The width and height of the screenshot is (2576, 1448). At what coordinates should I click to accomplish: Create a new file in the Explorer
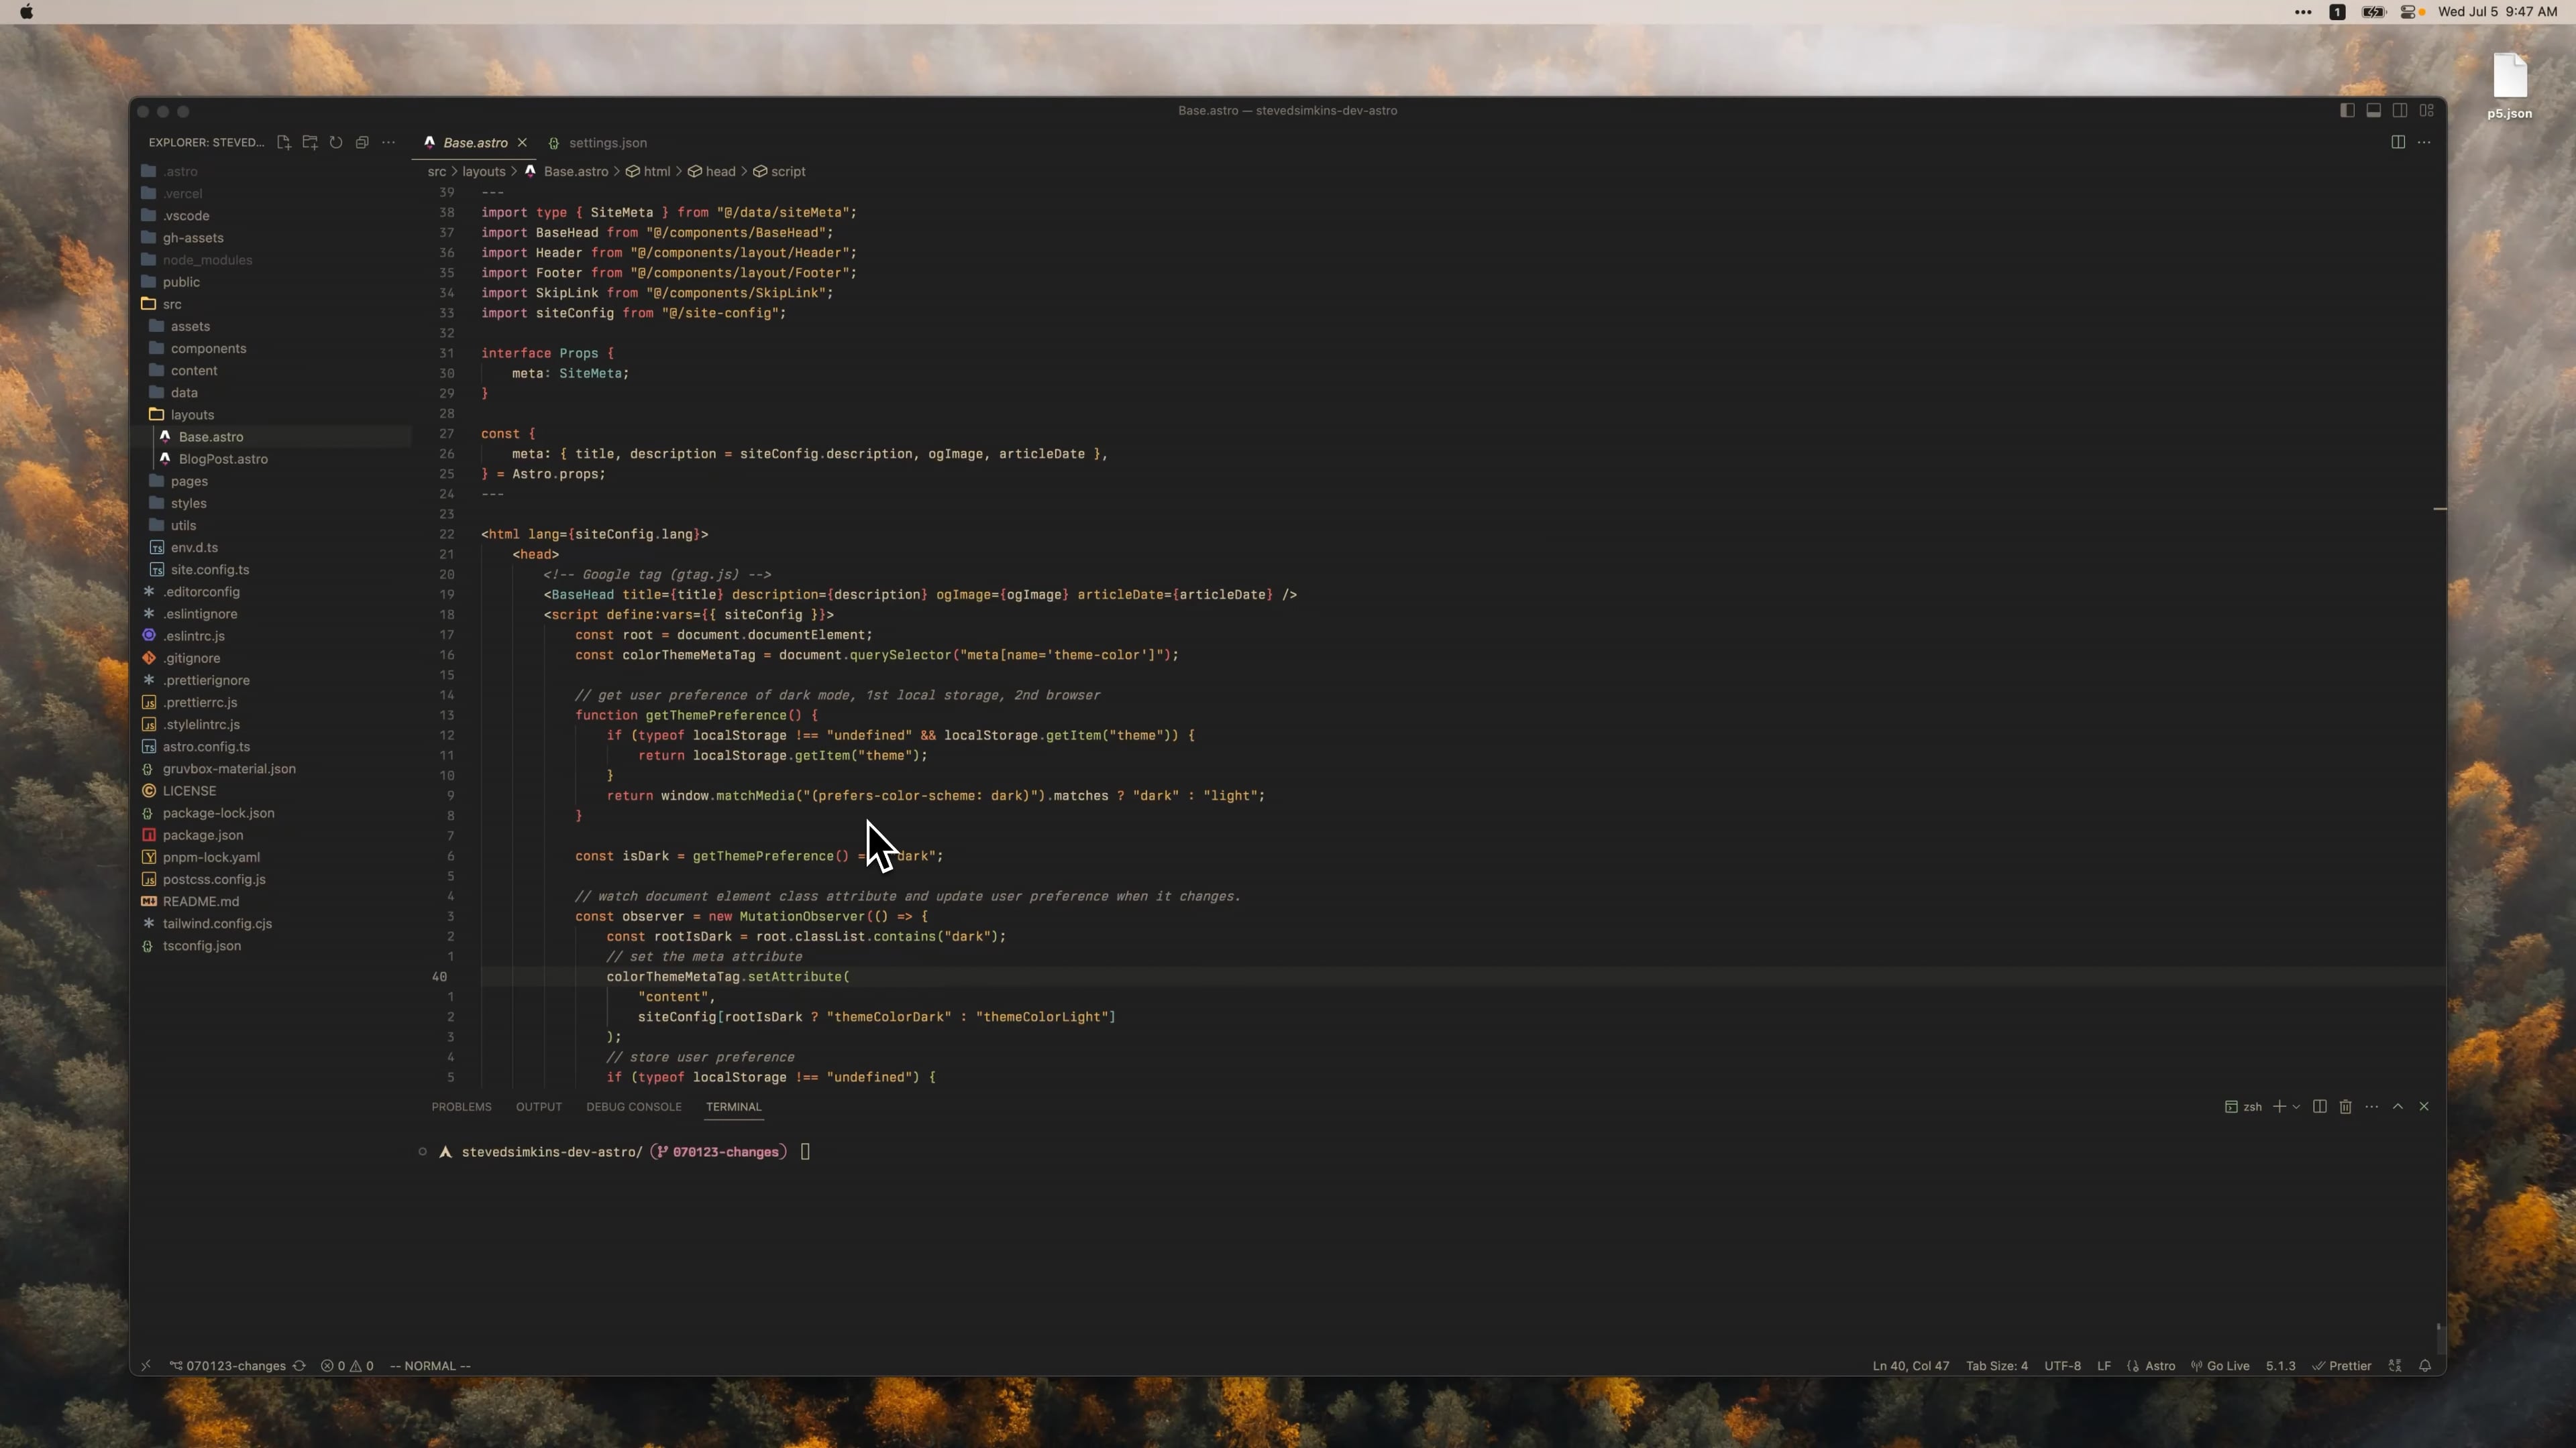(x=284, y=142)
